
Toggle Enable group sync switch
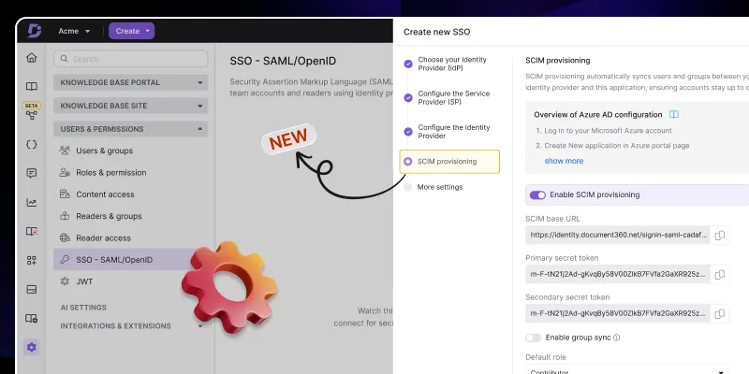tap(533, 338)
